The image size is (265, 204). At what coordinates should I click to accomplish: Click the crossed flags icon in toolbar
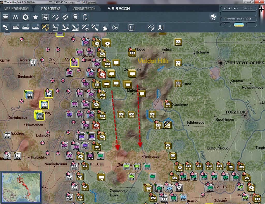[213, 17]
